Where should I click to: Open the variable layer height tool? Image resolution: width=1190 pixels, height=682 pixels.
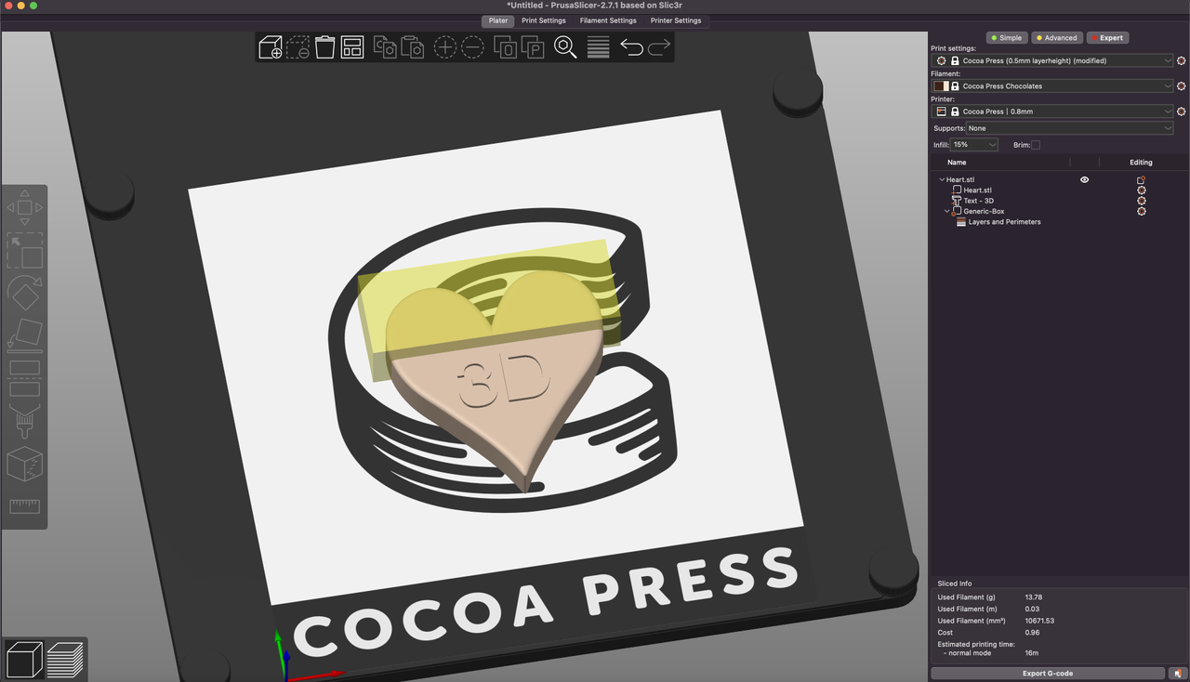click(599, 46)
